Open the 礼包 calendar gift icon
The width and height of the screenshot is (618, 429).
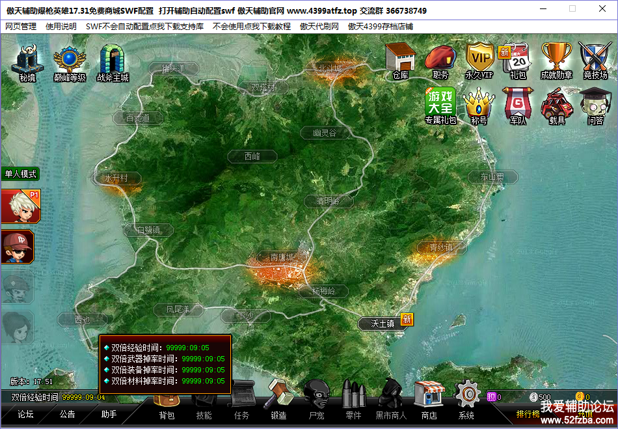(x=517, y=59)
